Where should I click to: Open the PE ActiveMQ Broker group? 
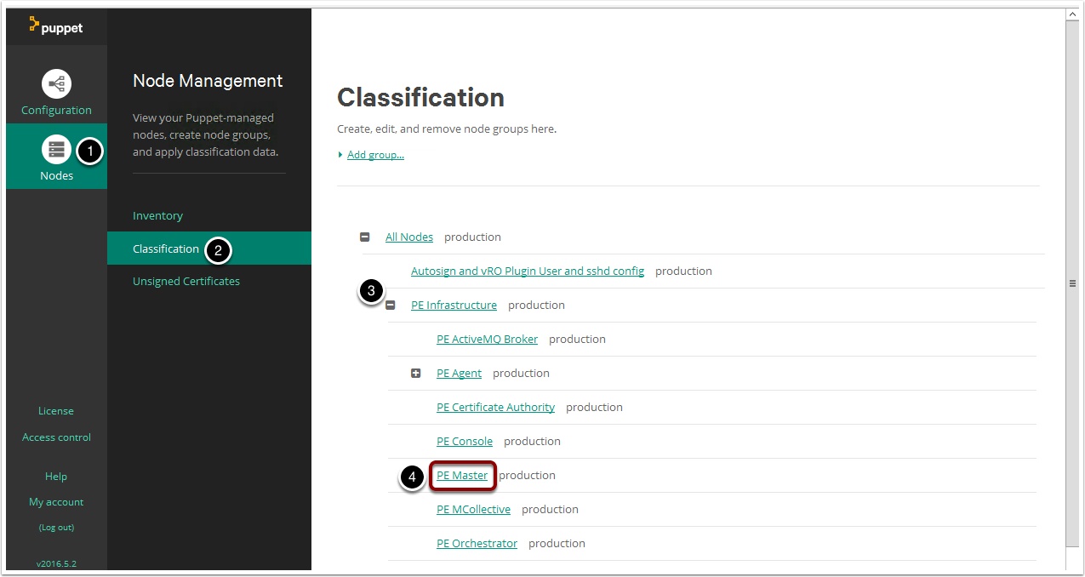487,340
